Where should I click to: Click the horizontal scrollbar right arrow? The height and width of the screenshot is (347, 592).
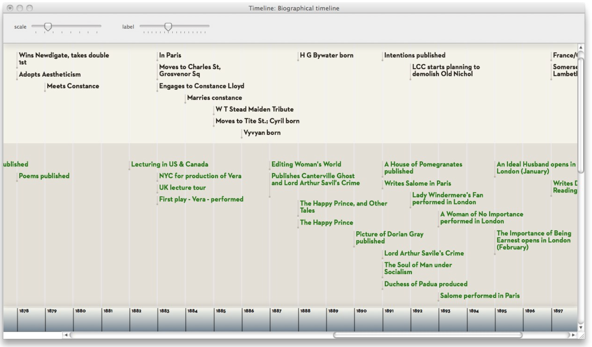(572, 335)
